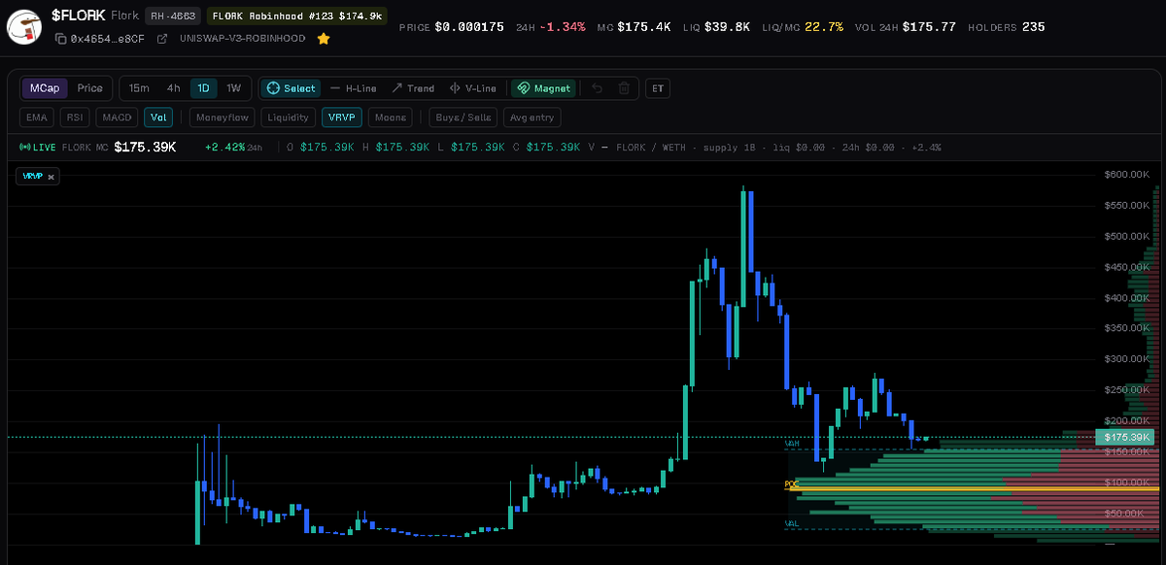Enable the RSI indicator
Viewport: 1166px width, 565px height.
[76, 117]
